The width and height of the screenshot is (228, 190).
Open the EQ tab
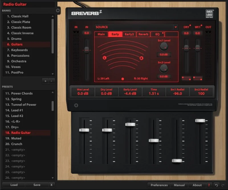pos(158,34)
